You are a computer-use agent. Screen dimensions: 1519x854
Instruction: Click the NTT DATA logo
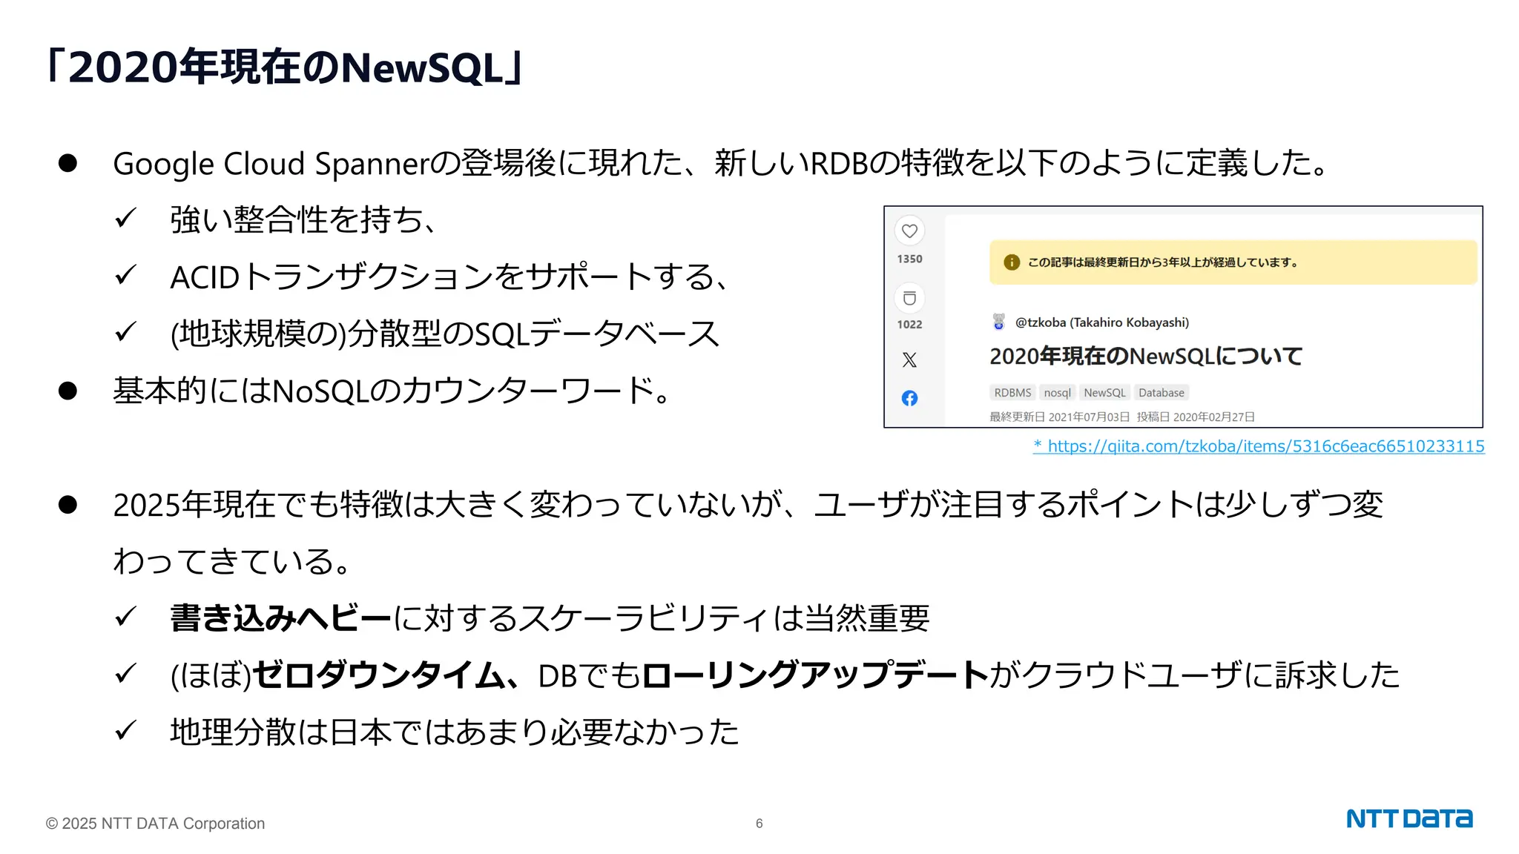tap(1409, 818)
